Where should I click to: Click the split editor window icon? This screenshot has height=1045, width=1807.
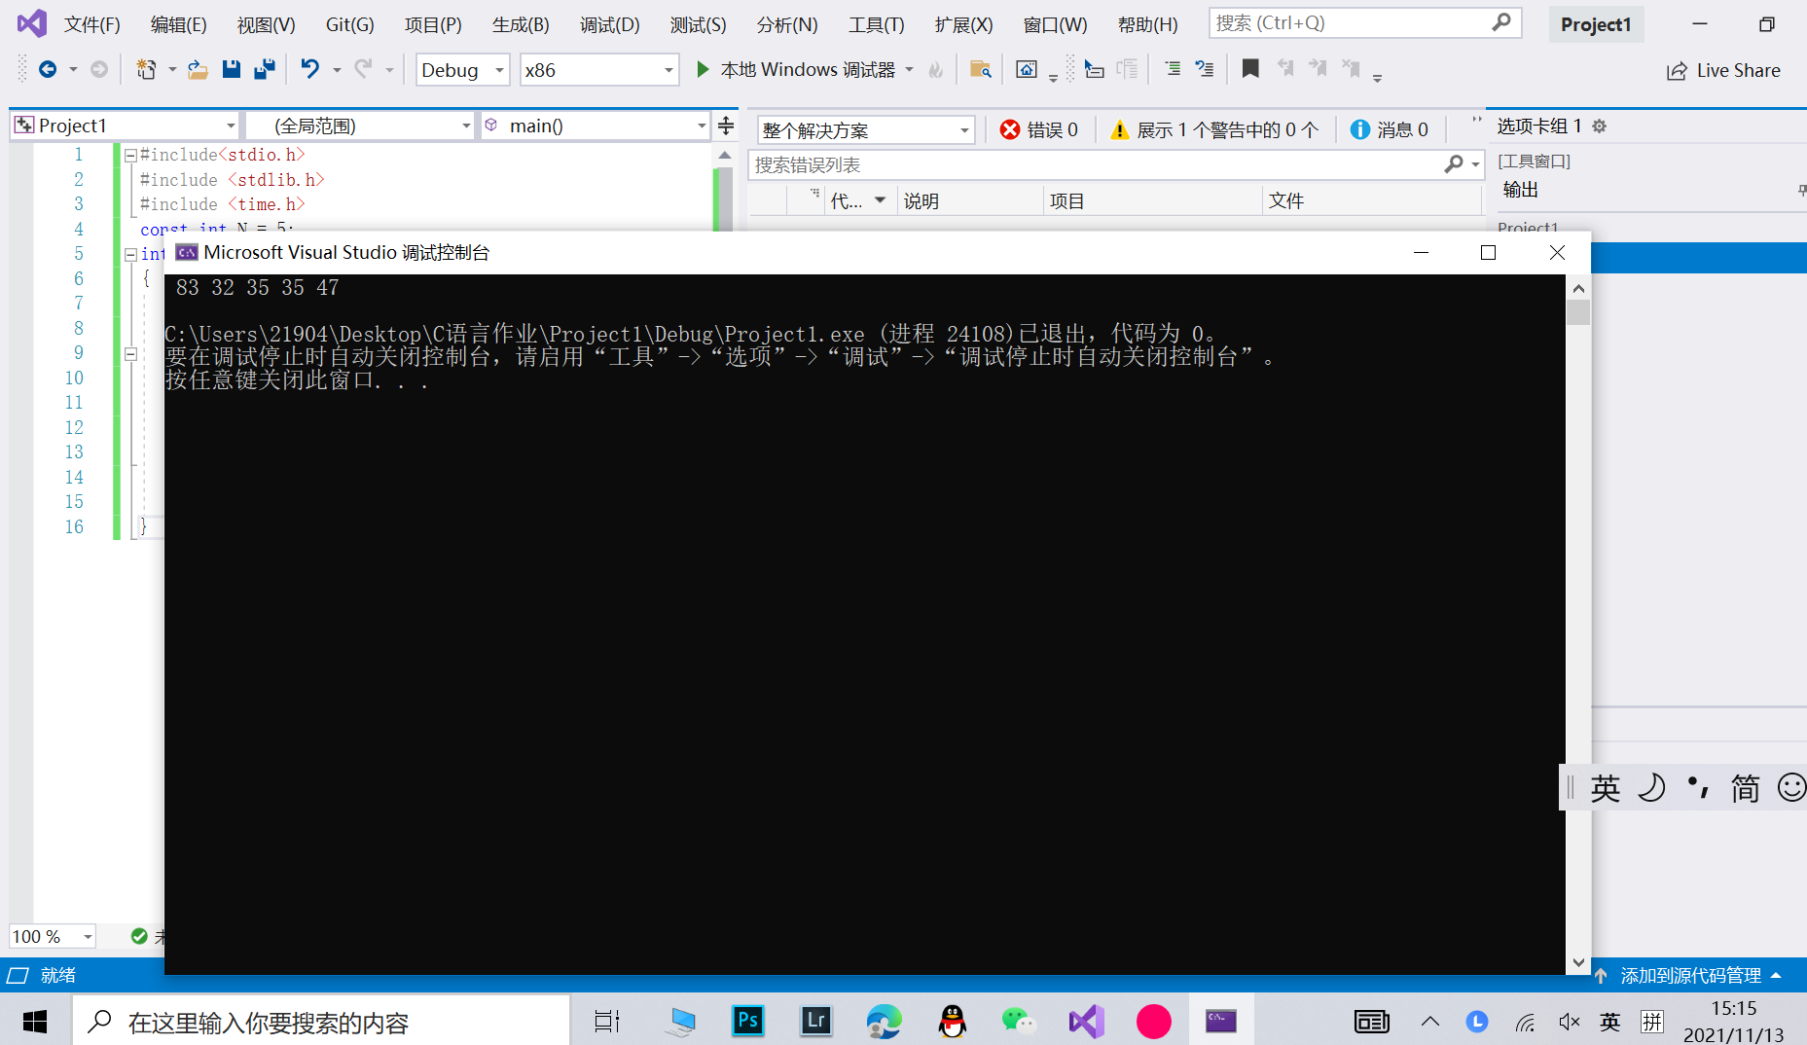click(x=726, y=126)
